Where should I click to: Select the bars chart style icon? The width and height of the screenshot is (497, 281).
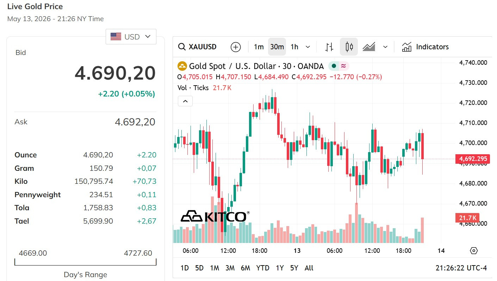(x=329, y=47)
